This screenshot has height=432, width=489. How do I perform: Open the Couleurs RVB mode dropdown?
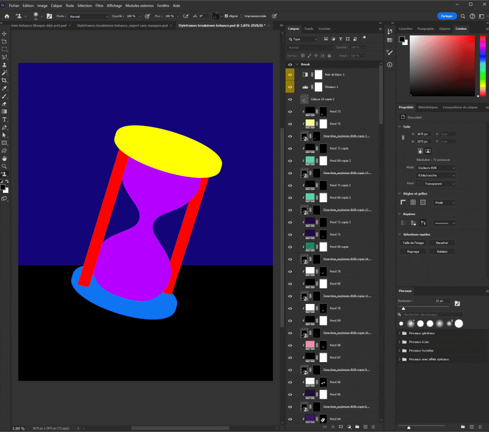tap(436, 168)
